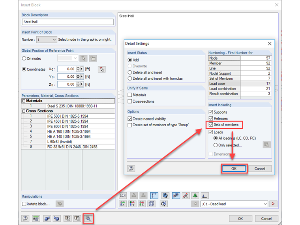Collapse the Cross-Sections tree group

24,111
